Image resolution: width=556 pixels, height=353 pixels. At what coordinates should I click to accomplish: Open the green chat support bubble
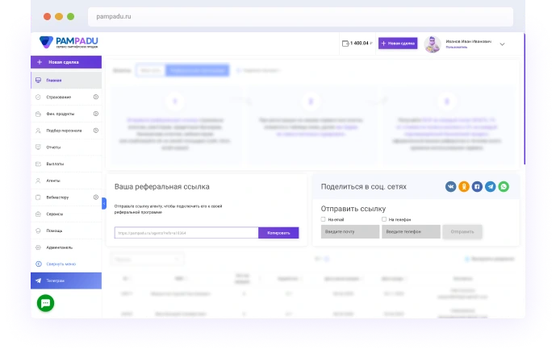pyautogui.click(x=46, y=303)
